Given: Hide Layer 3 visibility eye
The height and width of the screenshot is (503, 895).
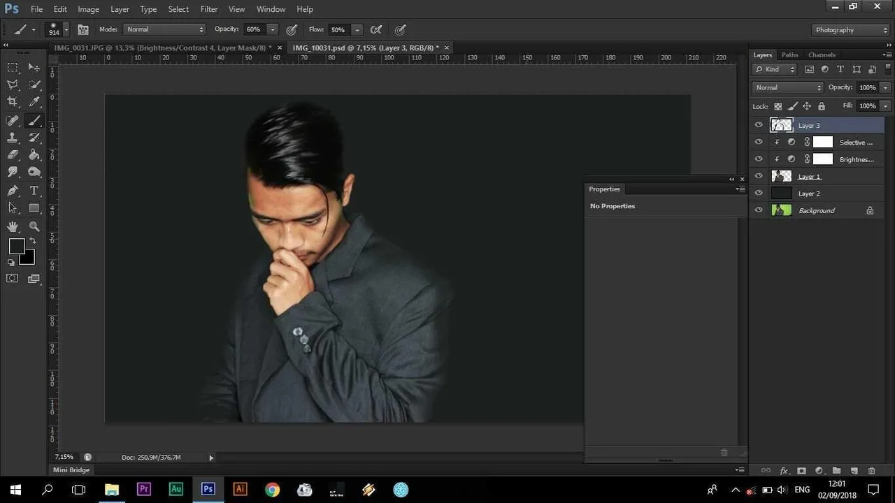Looking at the screenshot, I should click(759, 125).
